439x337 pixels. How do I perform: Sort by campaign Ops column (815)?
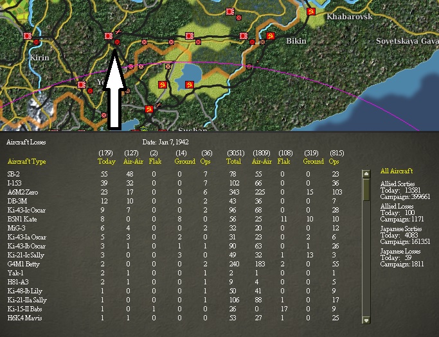click(x=334, y=161)
